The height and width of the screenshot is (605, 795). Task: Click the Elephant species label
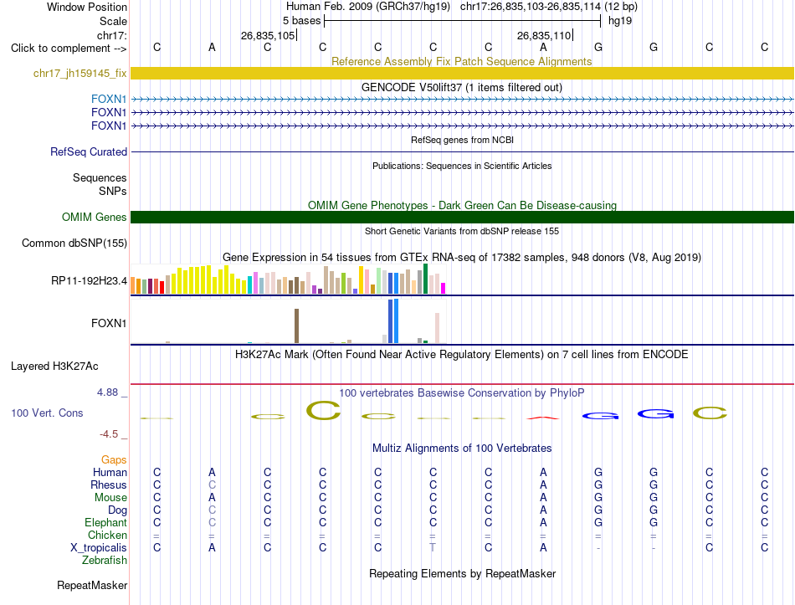click(105, 522)
